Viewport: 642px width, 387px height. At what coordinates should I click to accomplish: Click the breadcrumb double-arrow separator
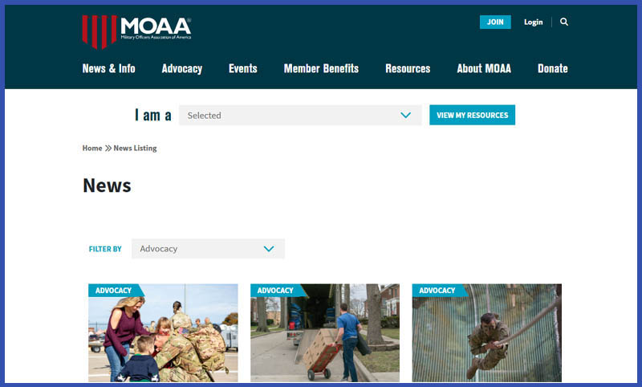click(x=108, y=148)
